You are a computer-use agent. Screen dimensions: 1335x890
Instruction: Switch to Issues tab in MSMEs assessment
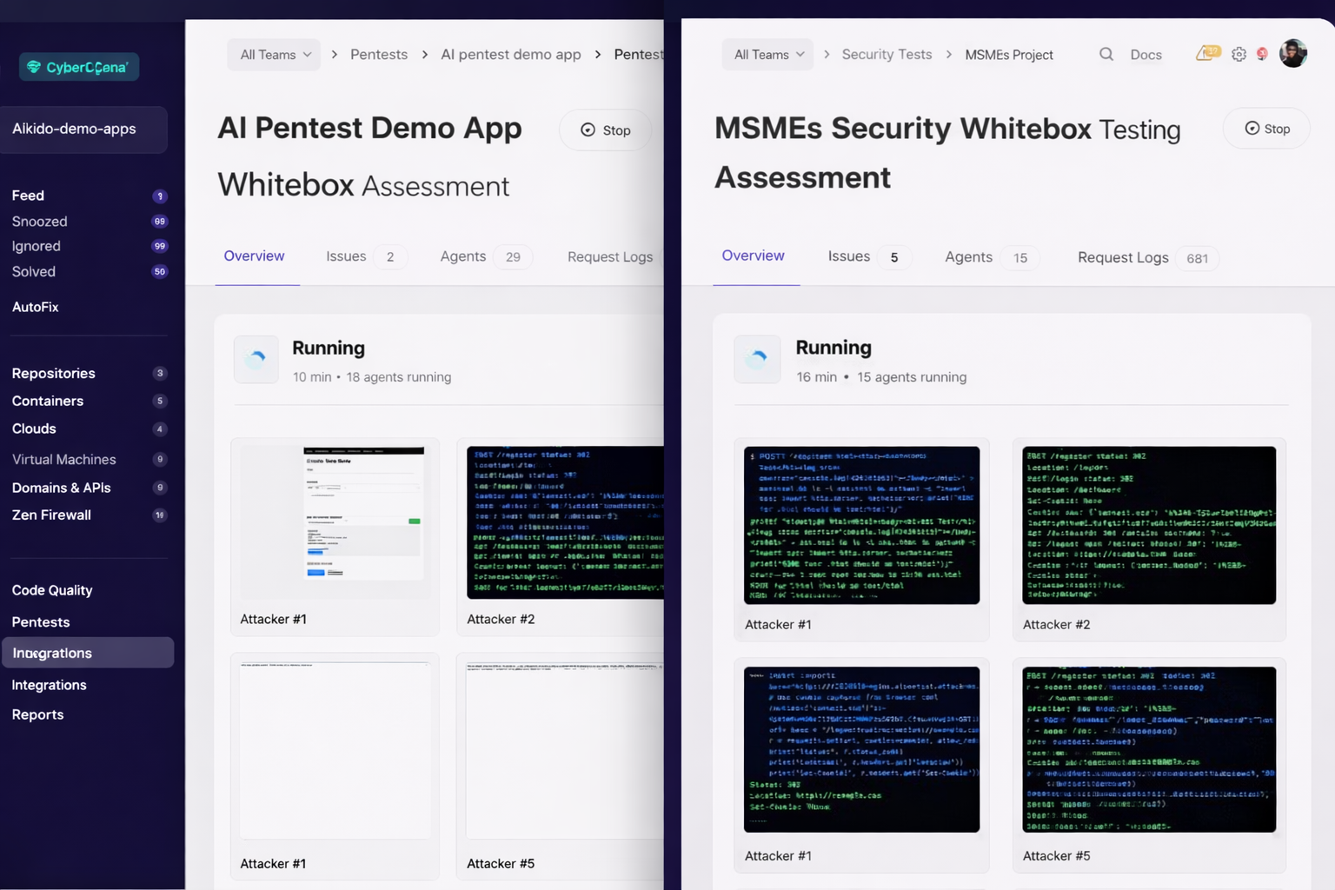point(848,256)
